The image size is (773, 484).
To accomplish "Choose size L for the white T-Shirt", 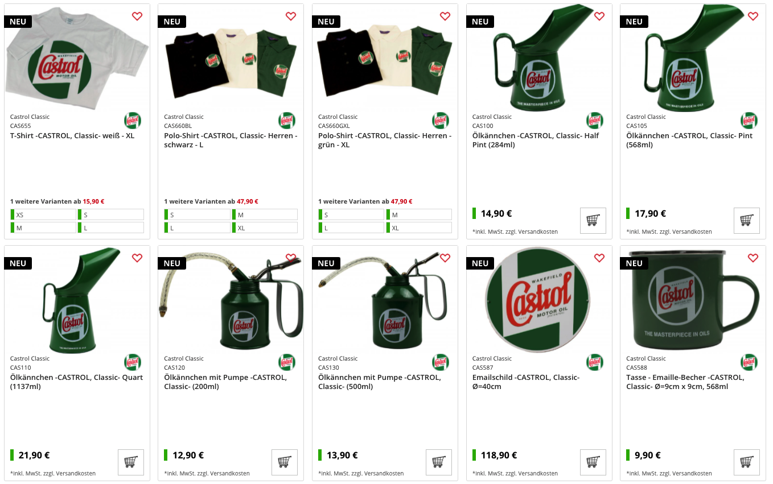I will click(111, 227).
